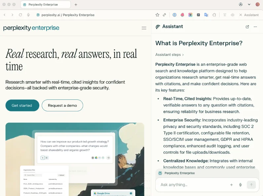Open the pink strawberry extension icon
The height and width of the screenshot is (196, 263).
coord(182,15)
